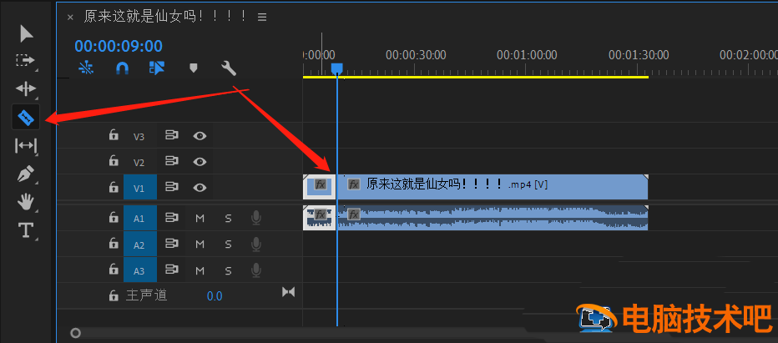This screenshot has width=778, height=343.
Task: Click master track output assignment icon
Action: click(x=288, y=292)
